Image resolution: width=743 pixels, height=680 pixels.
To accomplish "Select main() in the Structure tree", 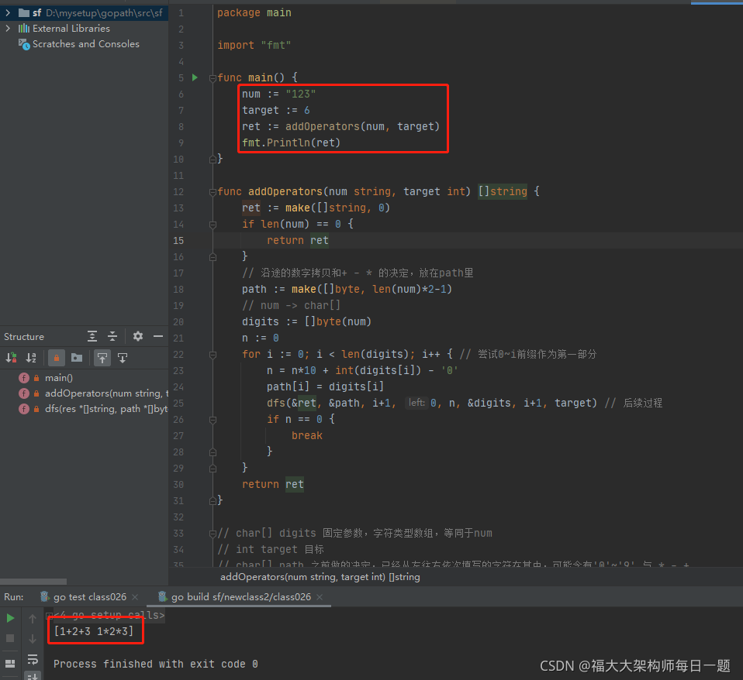I will point(59,378).
